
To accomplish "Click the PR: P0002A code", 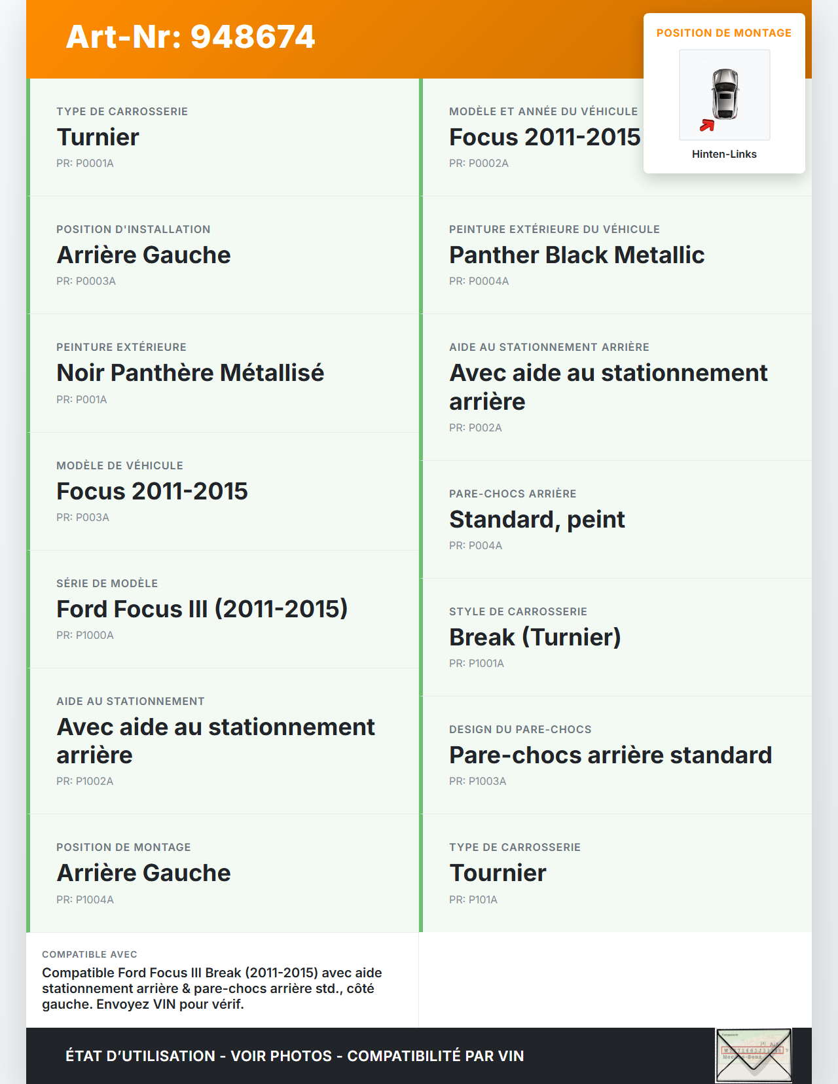I will click(x=479, y=163).
